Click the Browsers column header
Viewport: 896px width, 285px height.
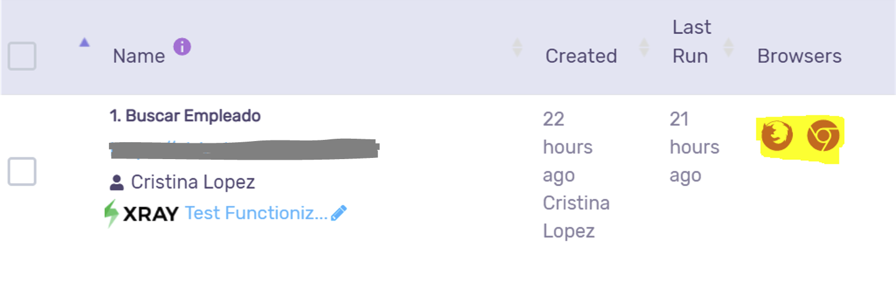click(x=799, y=56)
